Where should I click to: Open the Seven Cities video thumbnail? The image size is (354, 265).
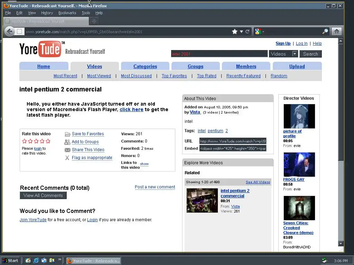click(299, 208)
